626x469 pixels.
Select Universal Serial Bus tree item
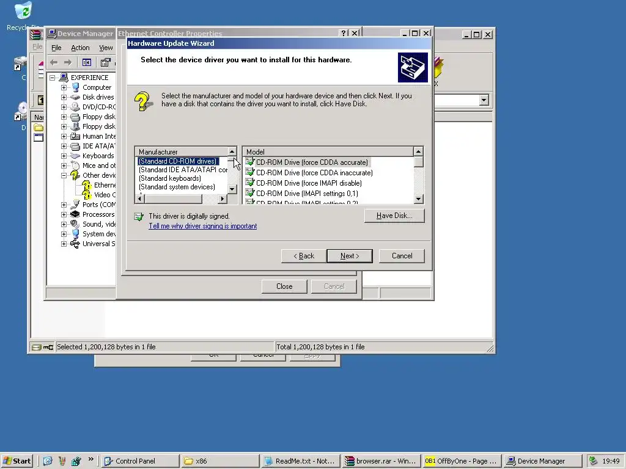[x=98, y=244]
